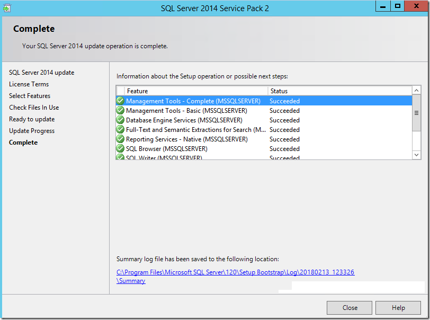430x320 pixels.
Task: Click the Status column header
Action: (340, 91)
